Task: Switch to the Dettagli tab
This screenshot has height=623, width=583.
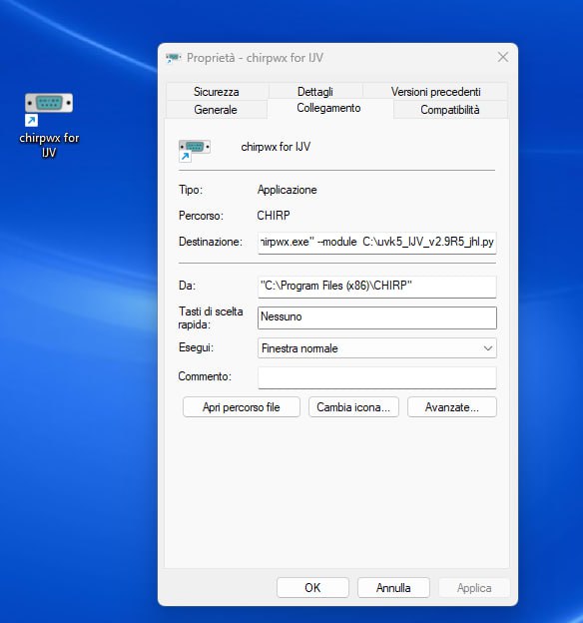Action: 315,92
